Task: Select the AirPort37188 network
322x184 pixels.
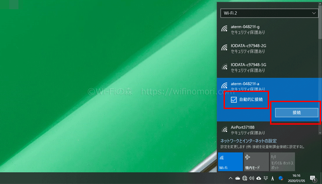Action: pos(268,130)
